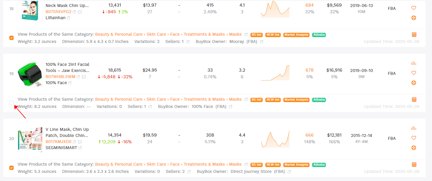
Task: Click external link icon beside SEGMINISMART
Action: pos(80,148)
